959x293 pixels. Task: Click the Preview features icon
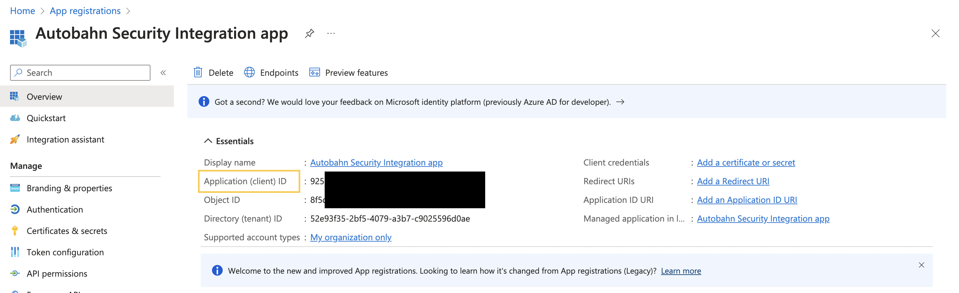tap(315, 72)
